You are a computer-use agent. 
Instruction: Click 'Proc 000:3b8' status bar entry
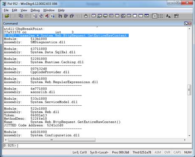click(x=121, y=152)
